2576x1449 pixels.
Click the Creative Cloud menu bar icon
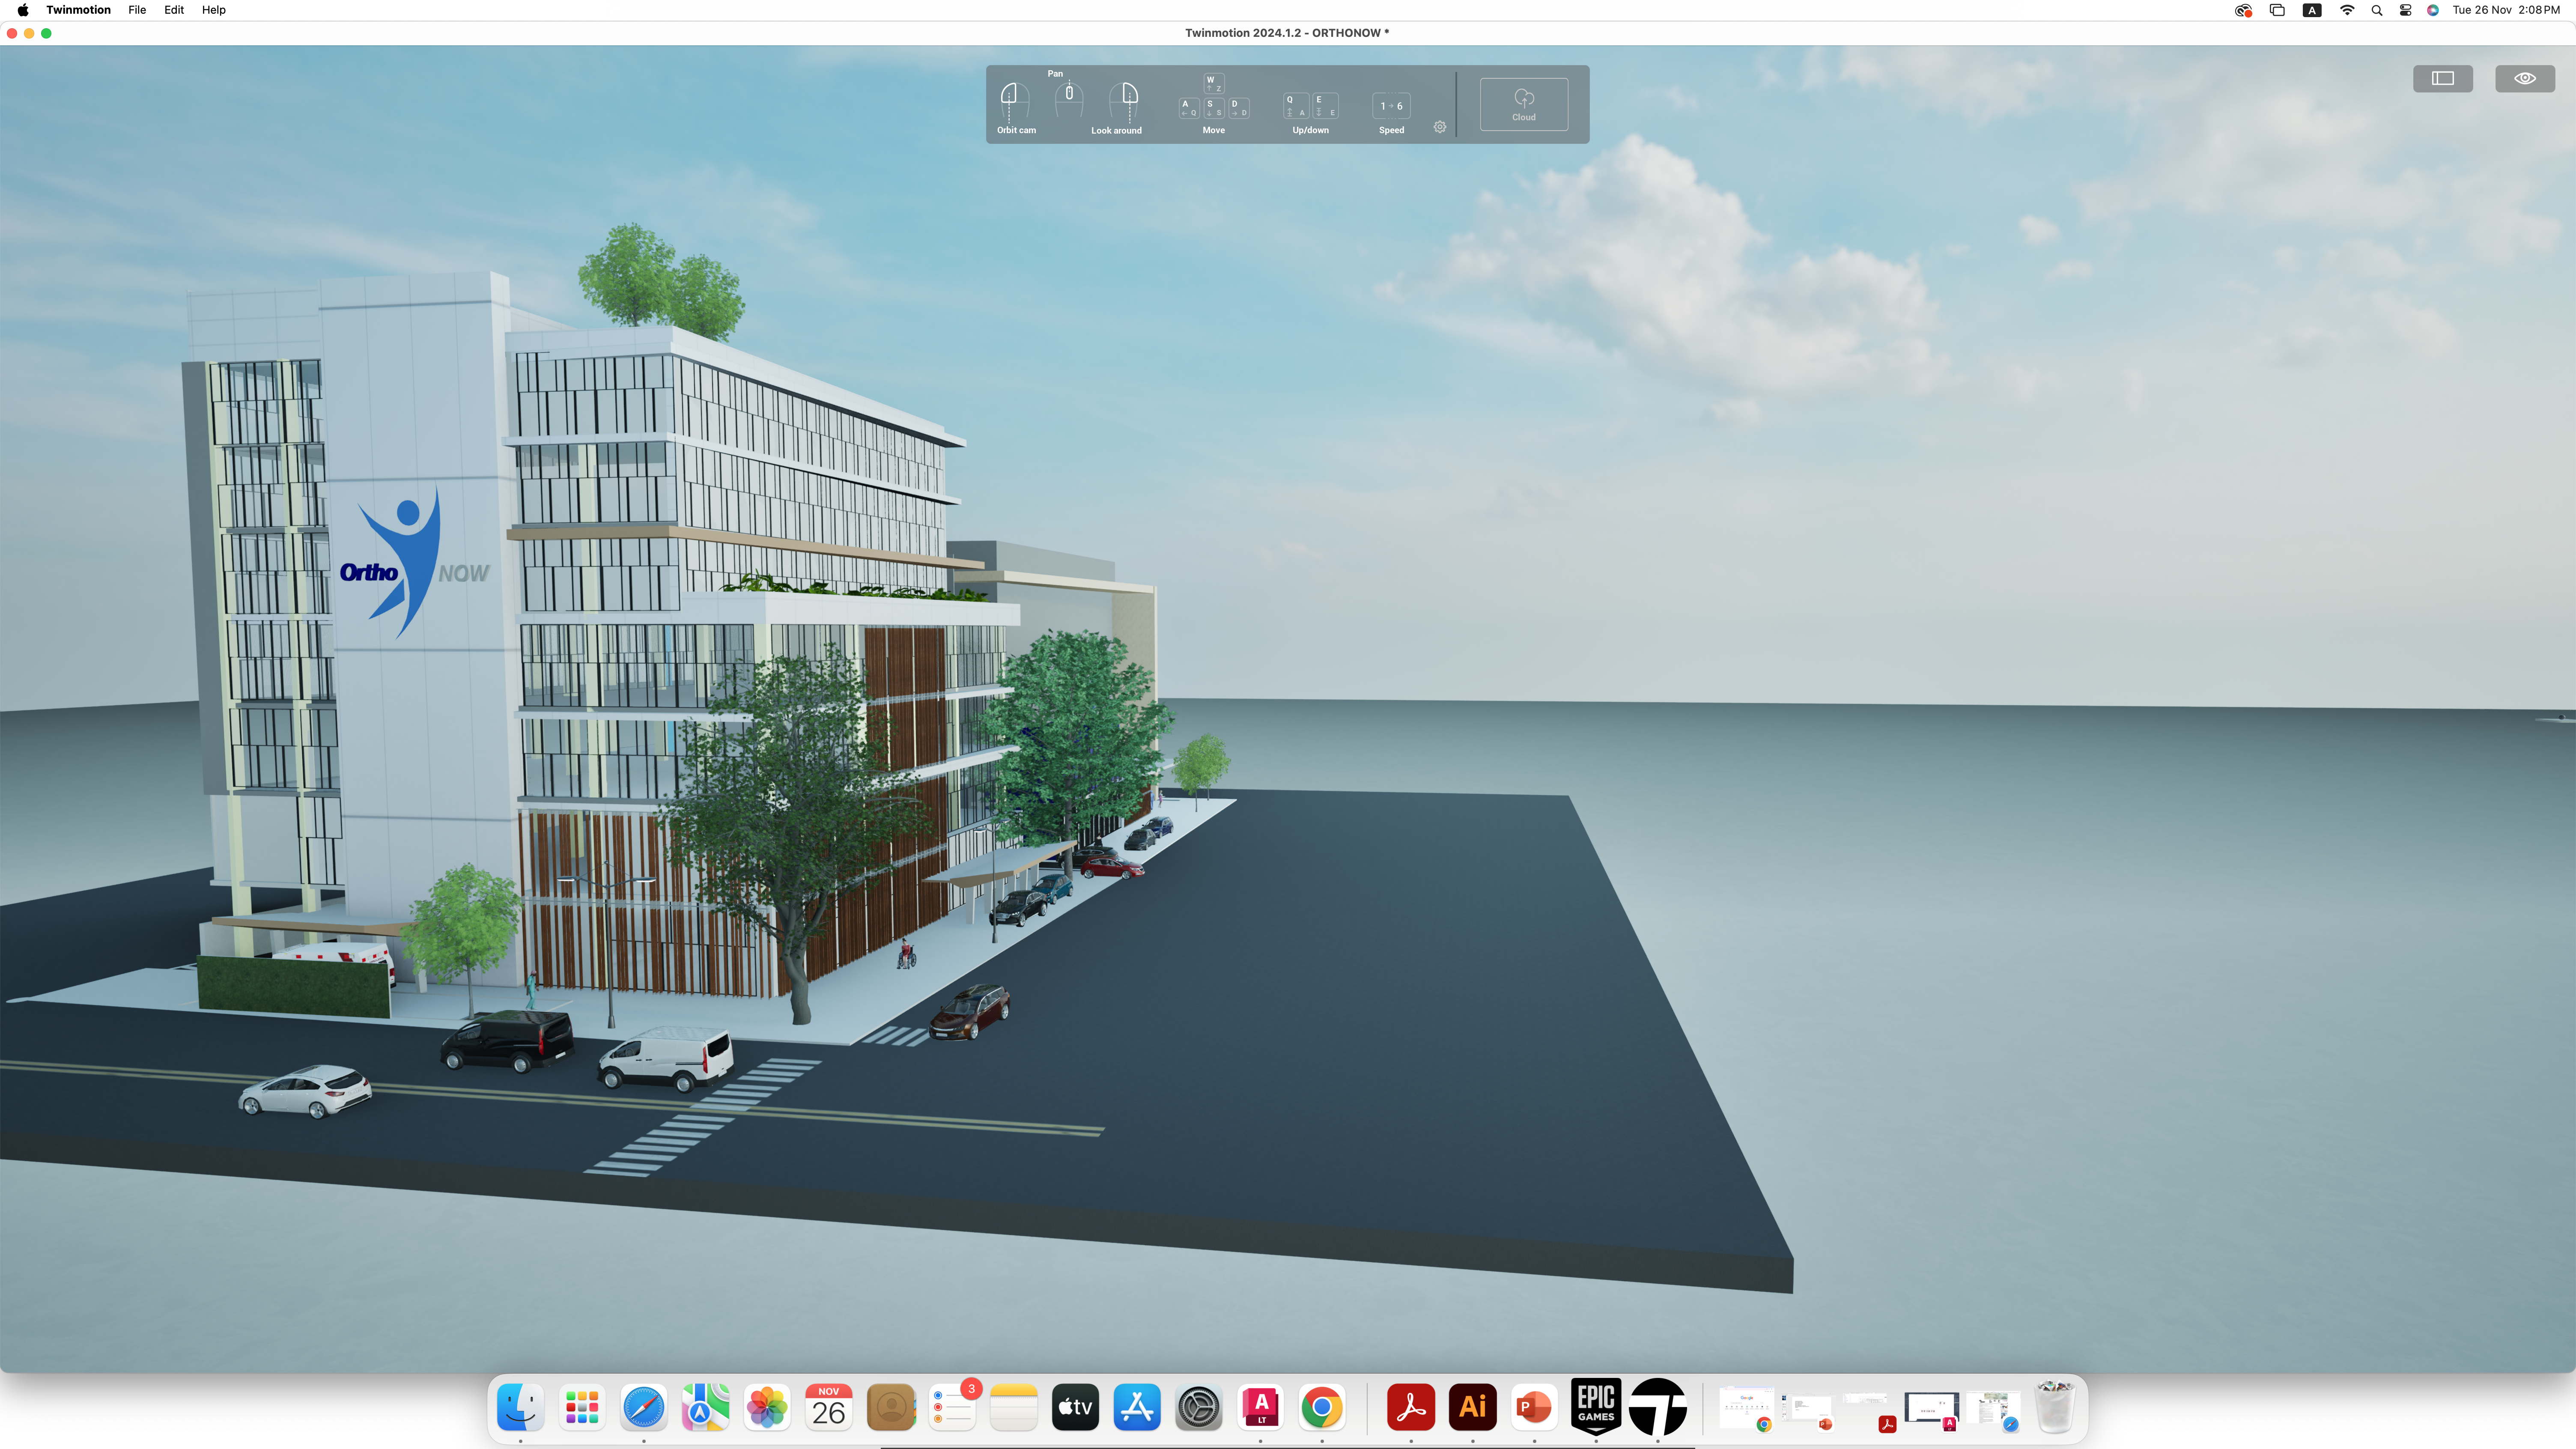tap(2243, 10)
